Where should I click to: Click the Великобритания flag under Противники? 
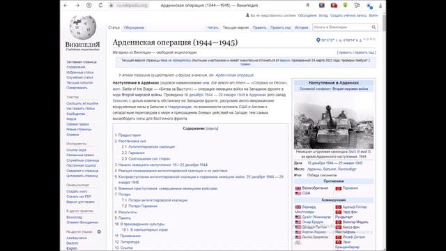pyautogui.click(x=298, y=188)
